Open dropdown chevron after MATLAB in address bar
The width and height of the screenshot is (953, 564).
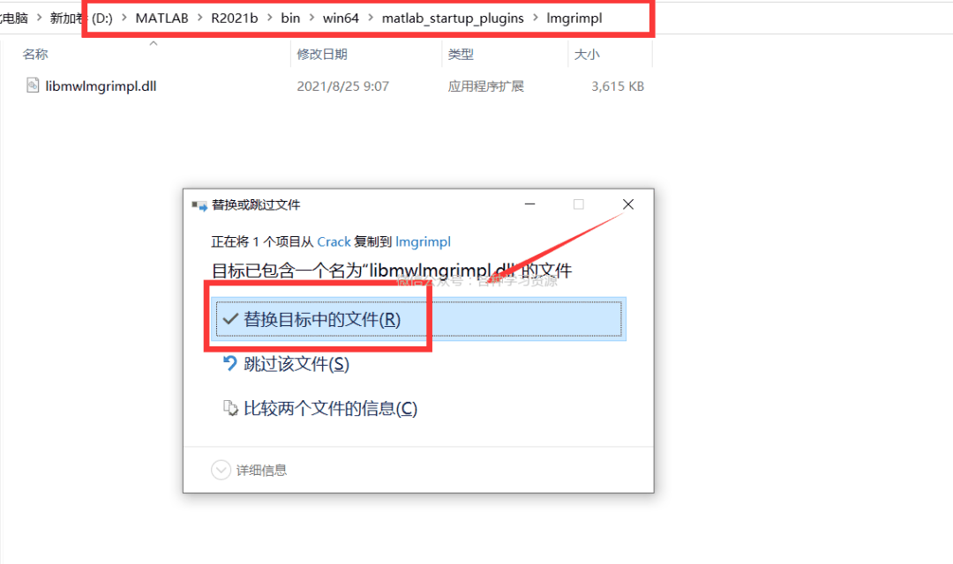200,19
